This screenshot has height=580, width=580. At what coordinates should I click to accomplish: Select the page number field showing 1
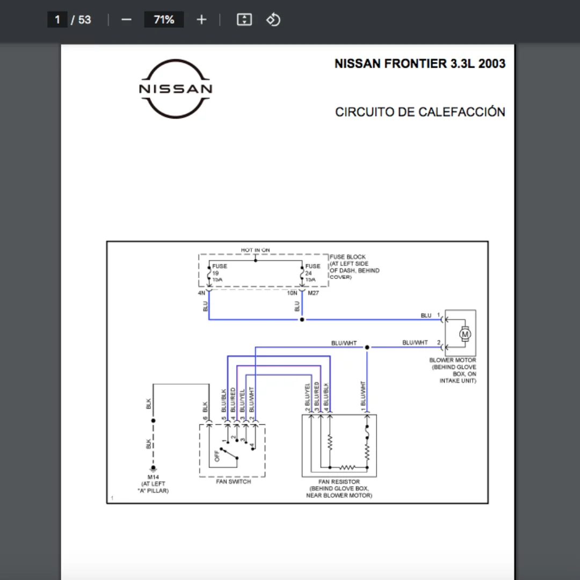(57, 20)
